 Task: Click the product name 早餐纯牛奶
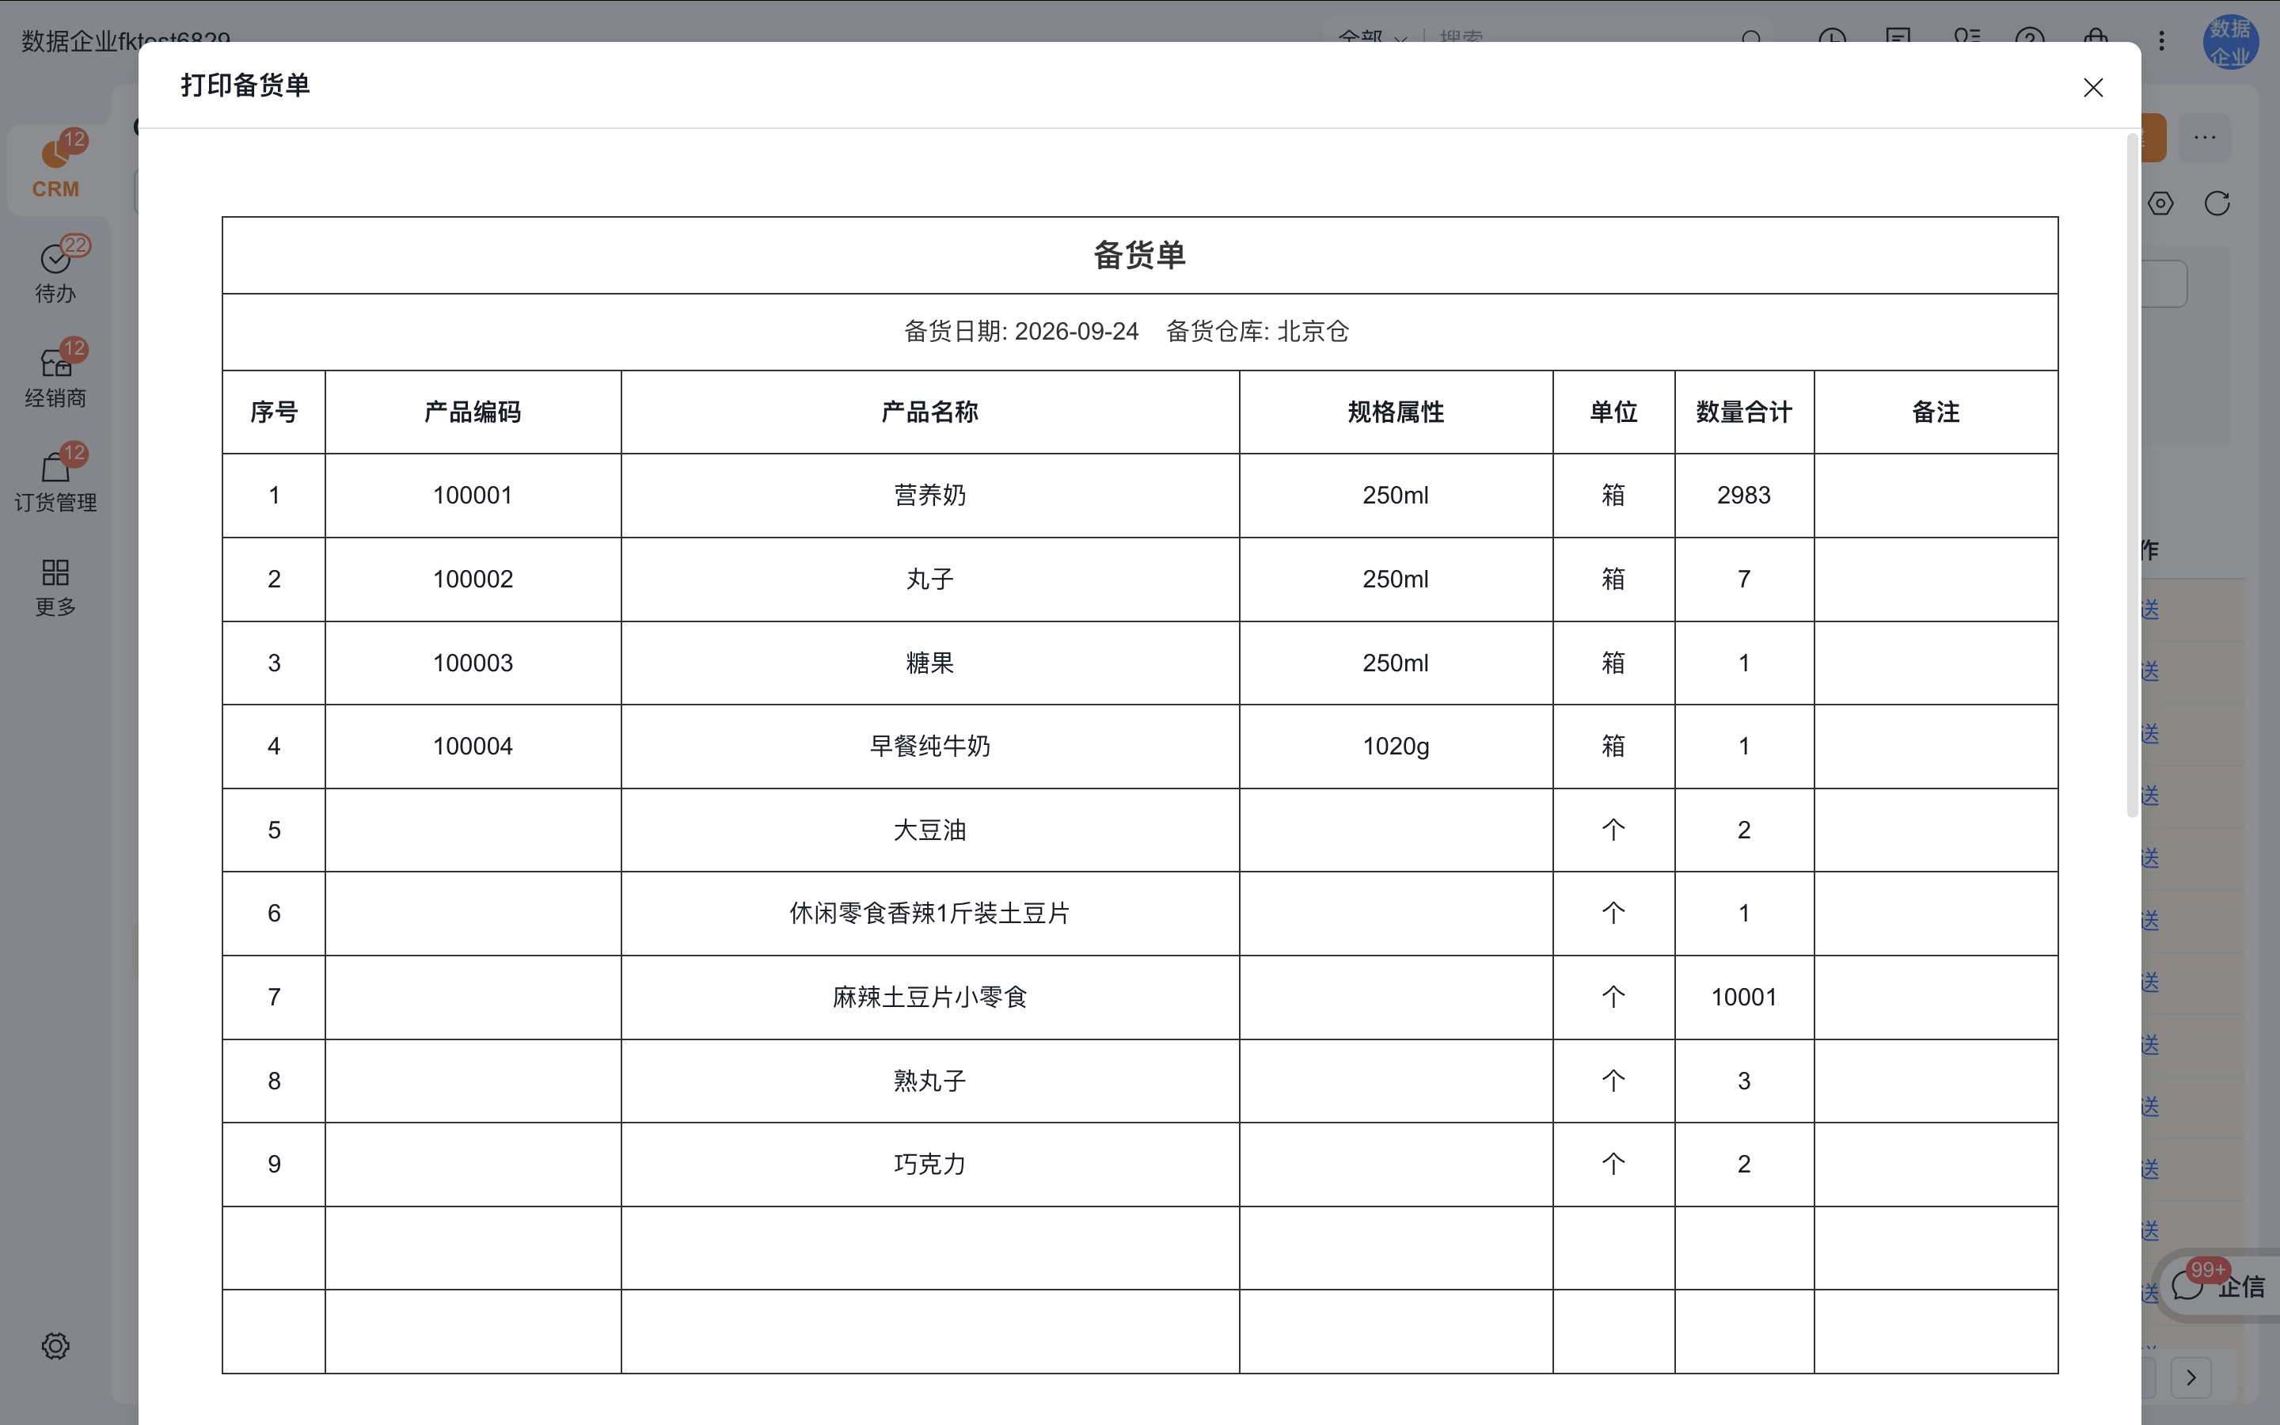[929, 747]
